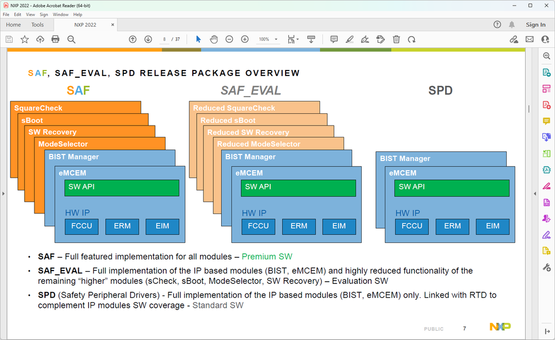Open the View menu
The height and width of the screenshot is (340, 555).
point(31,14)
